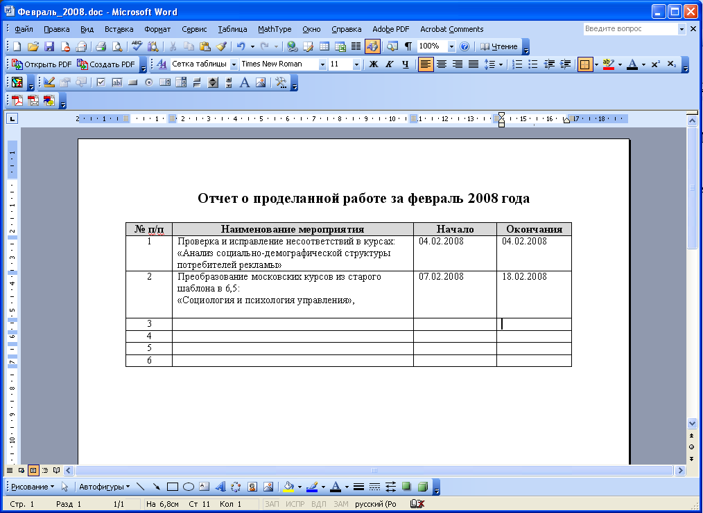Apply superscript x² formatting
Image resolution: width=703 pixels, height=513 pixels.
click(655, 64)
